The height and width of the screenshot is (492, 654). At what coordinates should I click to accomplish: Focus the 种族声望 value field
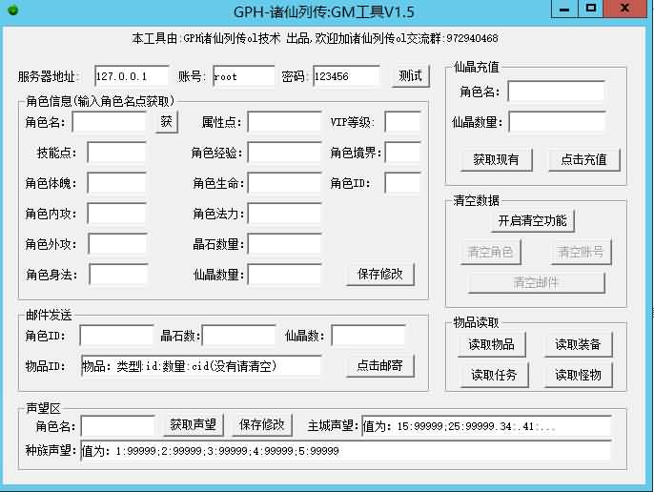(x=346, y=451)
